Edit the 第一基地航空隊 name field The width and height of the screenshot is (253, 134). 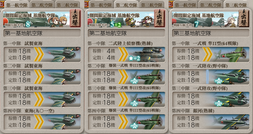click(42, 33)
